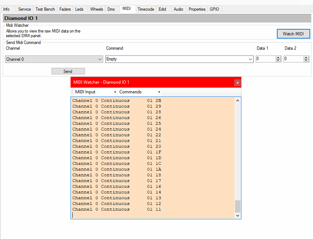
Task: Select log line ending 01 21
Action: pos(117,141)
